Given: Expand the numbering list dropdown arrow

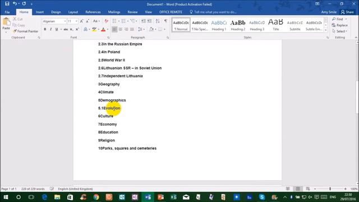Looking at the screenshot, I should coord(128,21).
